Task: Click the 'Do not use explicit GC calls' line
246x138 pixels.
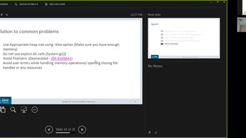Action: [x=35, y=54]
